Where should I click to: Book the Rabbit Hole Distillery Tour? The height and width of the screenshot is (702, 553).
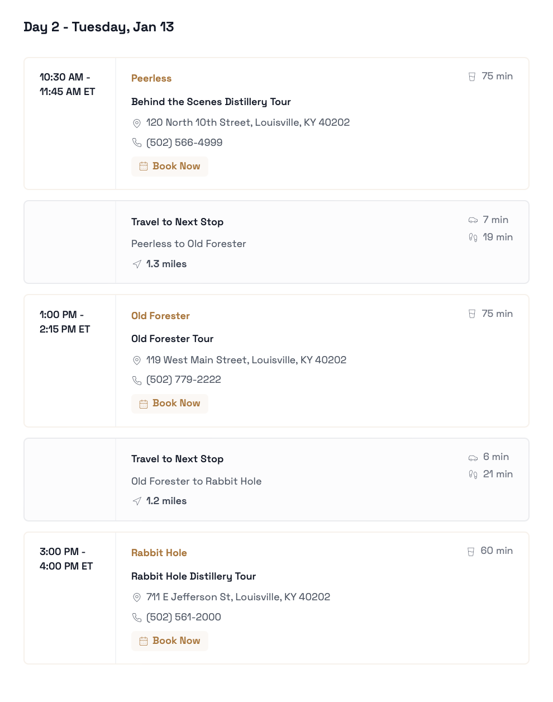170,641
